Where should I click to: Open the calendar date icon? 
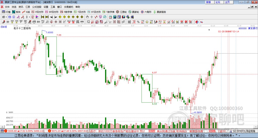point(110,17)
